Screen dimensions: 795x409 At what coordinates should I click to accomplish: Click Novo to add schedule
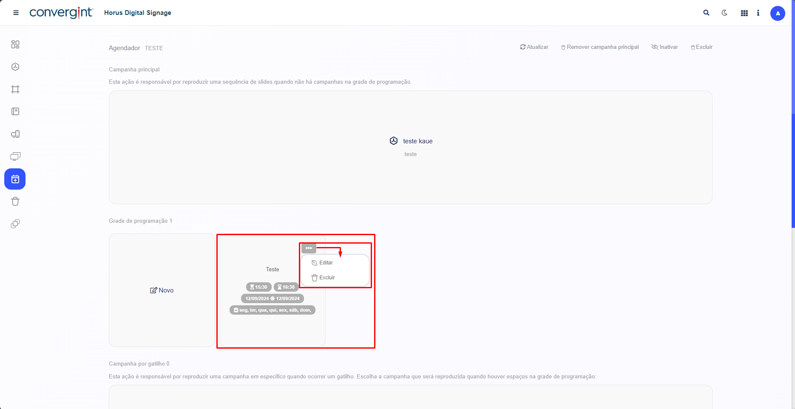coord(162,290)
